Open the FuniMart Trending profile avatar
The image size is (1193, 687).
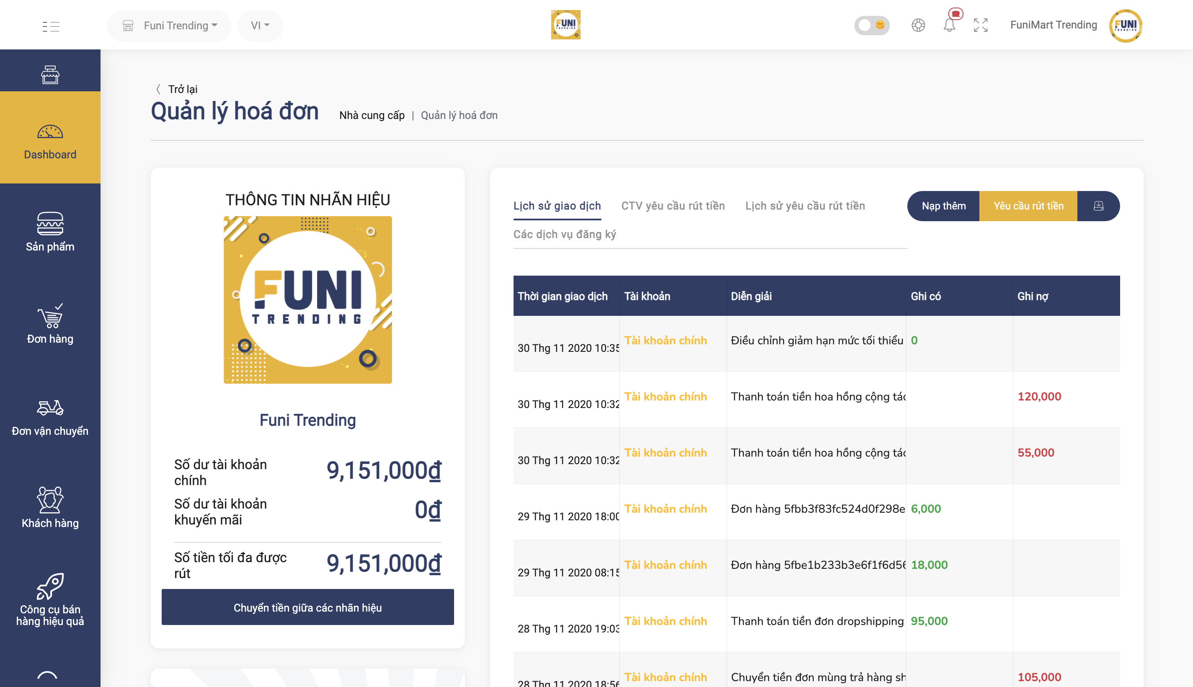[x=1126, y=26]
